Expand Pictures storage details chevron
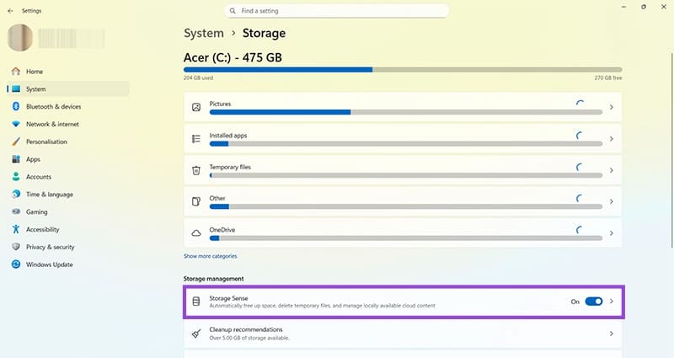This screenshot has height=358, width=674. pyautogui.click(x=612, y=107)
